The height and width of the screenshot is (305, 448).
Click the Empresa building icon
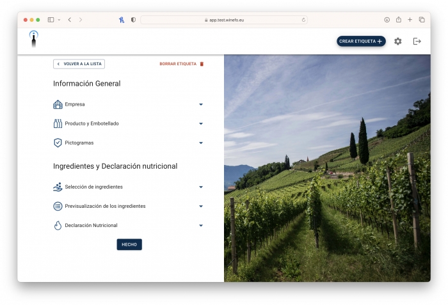[x=58, y=104]
